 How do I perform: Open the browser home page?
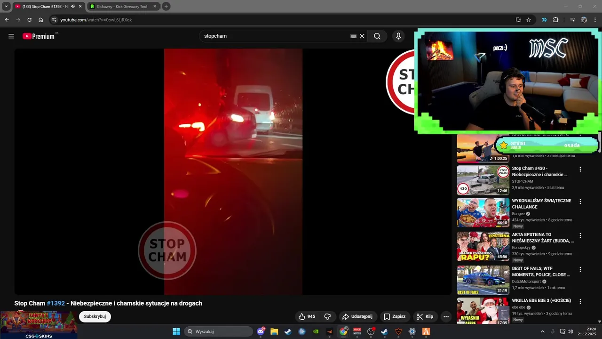(x=41, y=20)
